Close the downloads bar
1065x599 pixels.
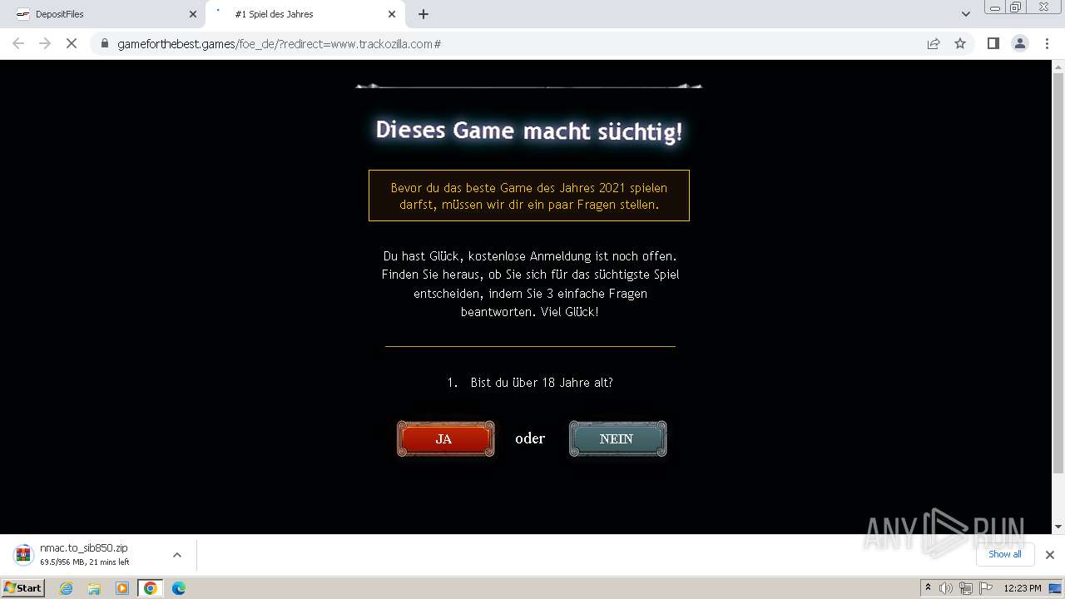tap(1049, 555)
